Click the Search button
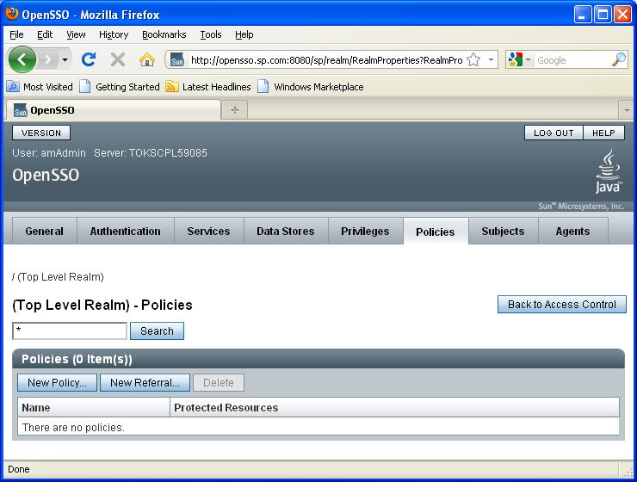Screen dimensions: 637x482 pos(157,331)
